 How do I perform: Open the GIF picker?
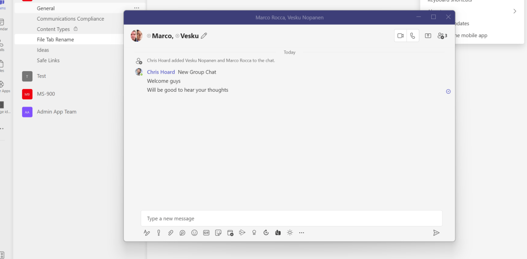click(x=206, y=233)
